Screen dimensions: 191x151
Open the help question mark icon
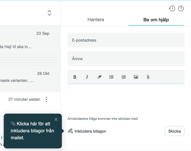(x=181, y=9)
